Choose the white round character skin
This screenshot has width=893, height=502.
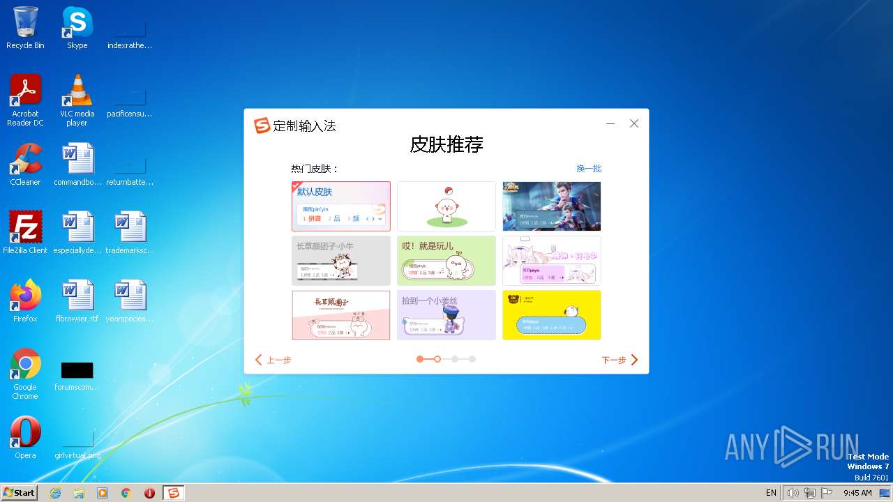tap(446, 206)
